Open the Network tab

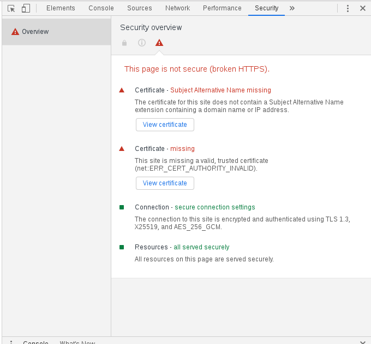[177, 8]
